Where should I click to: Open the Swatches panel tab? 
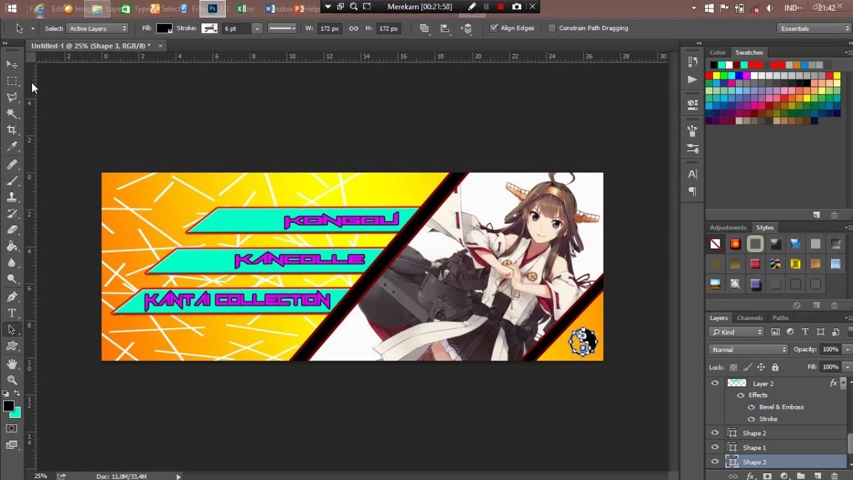click(x=748, y=52)
